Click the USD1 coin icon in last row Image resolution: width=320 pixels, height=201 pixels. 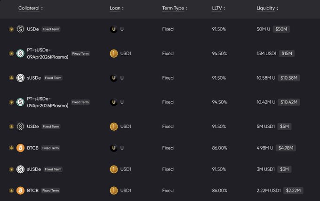[113, 191]
